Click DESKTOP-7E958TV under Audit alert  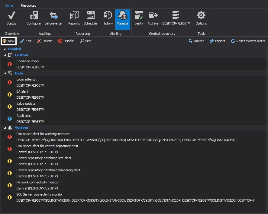30,122
